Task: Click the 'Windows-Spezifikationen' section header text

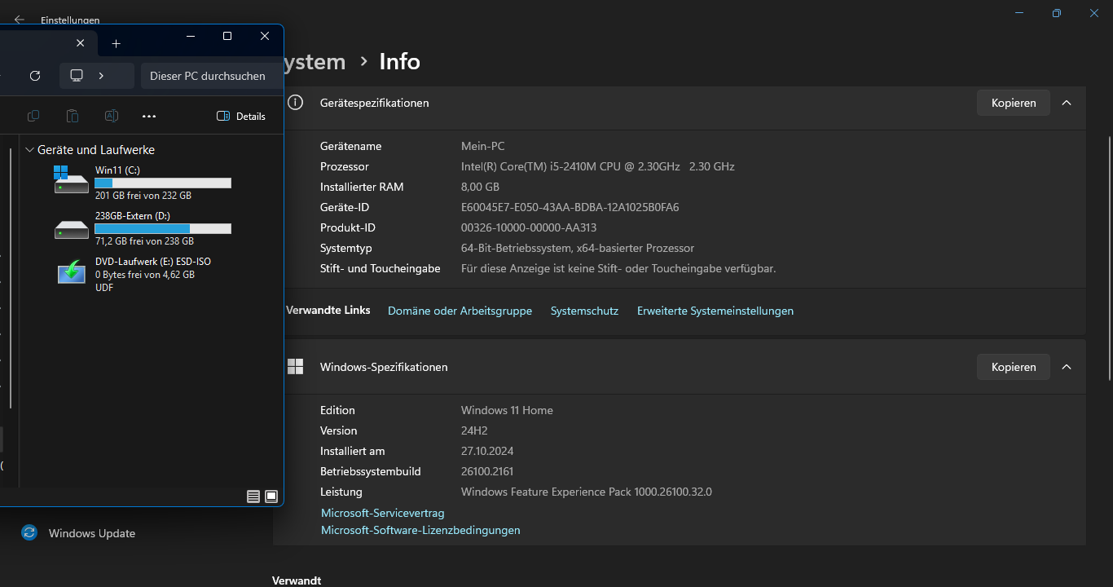Action: (x=384, y=367)
